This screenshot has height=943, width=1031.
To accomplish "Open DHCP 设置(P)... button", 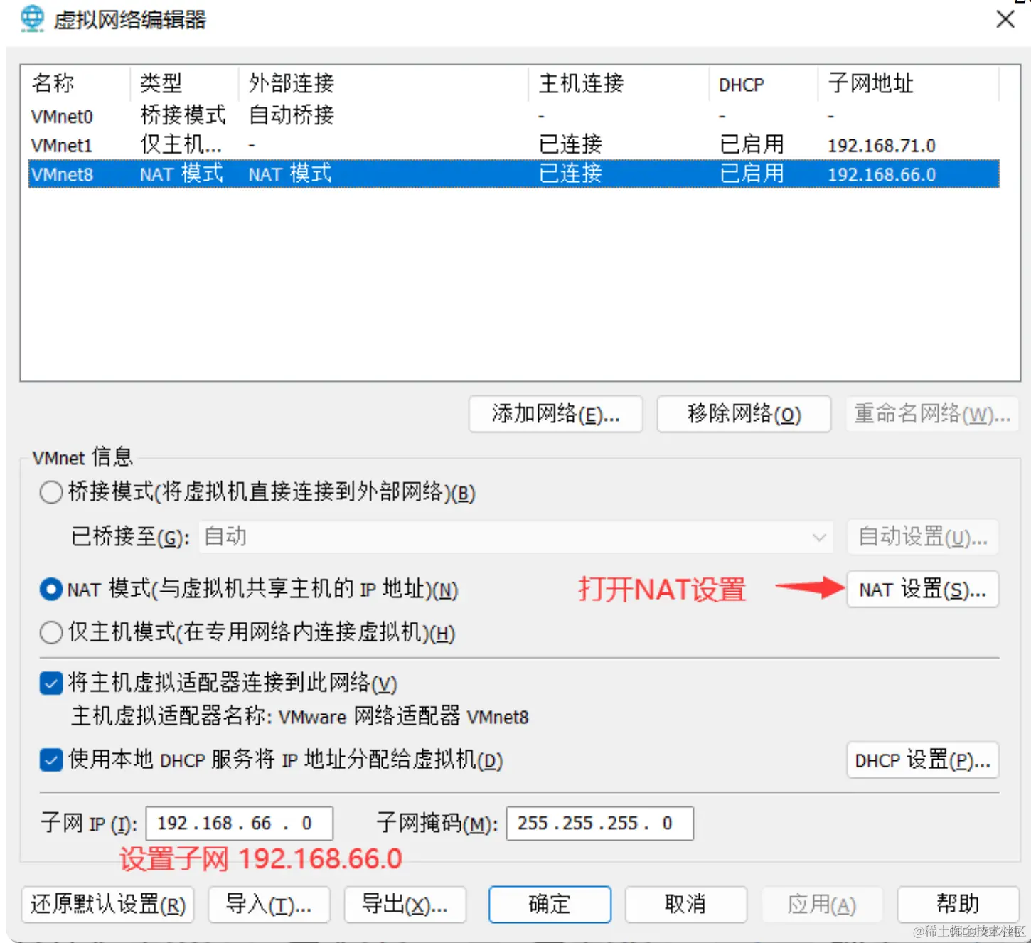I will (923, 760).
